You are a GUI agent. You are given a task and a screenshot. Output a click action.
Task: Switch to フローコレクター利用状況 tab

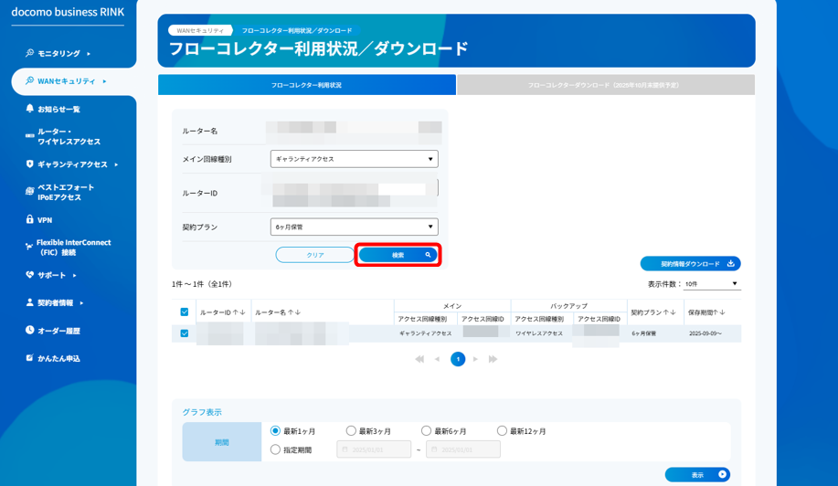coord(307,85)
